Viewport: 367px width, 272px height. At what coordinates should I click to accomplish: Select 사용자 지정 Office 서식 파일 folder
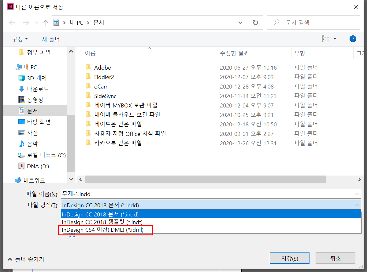coord(130,134)
